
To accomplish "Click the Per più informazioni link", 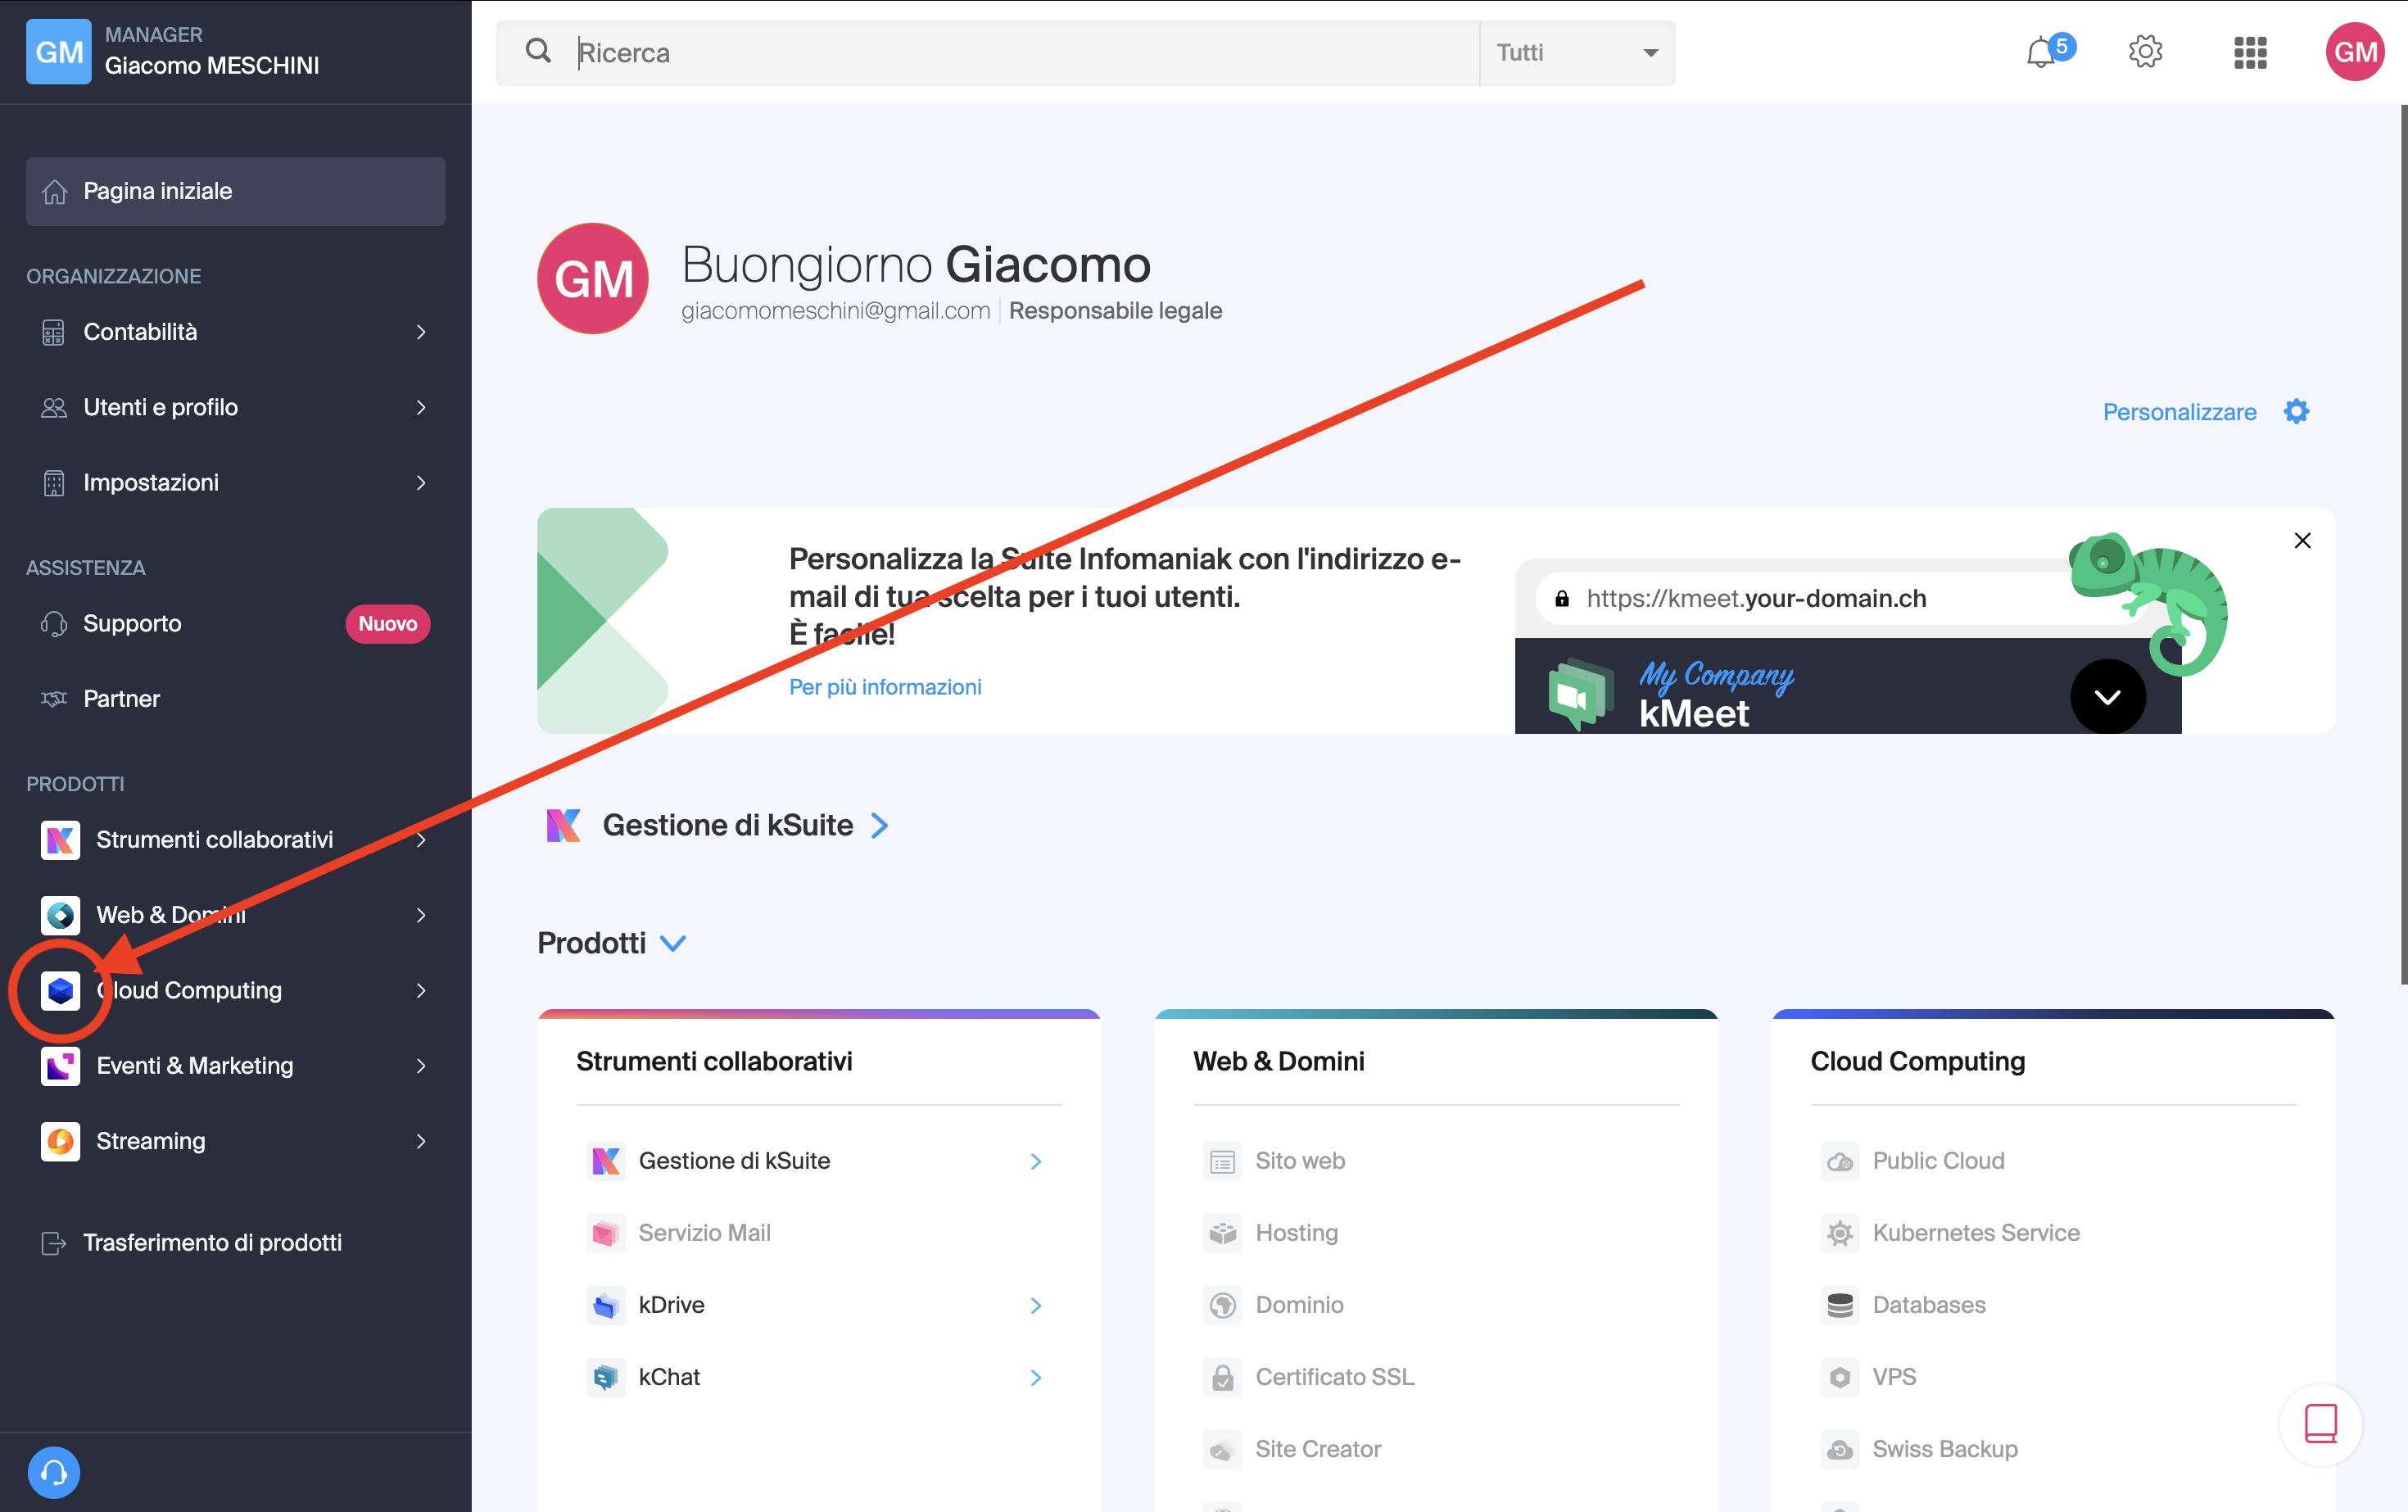I will click(x=885, y=687).
